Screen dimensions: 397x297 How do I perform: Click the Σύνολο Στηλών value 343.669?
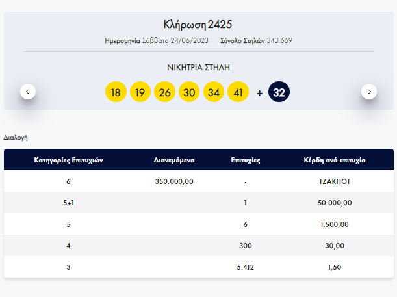279,40
